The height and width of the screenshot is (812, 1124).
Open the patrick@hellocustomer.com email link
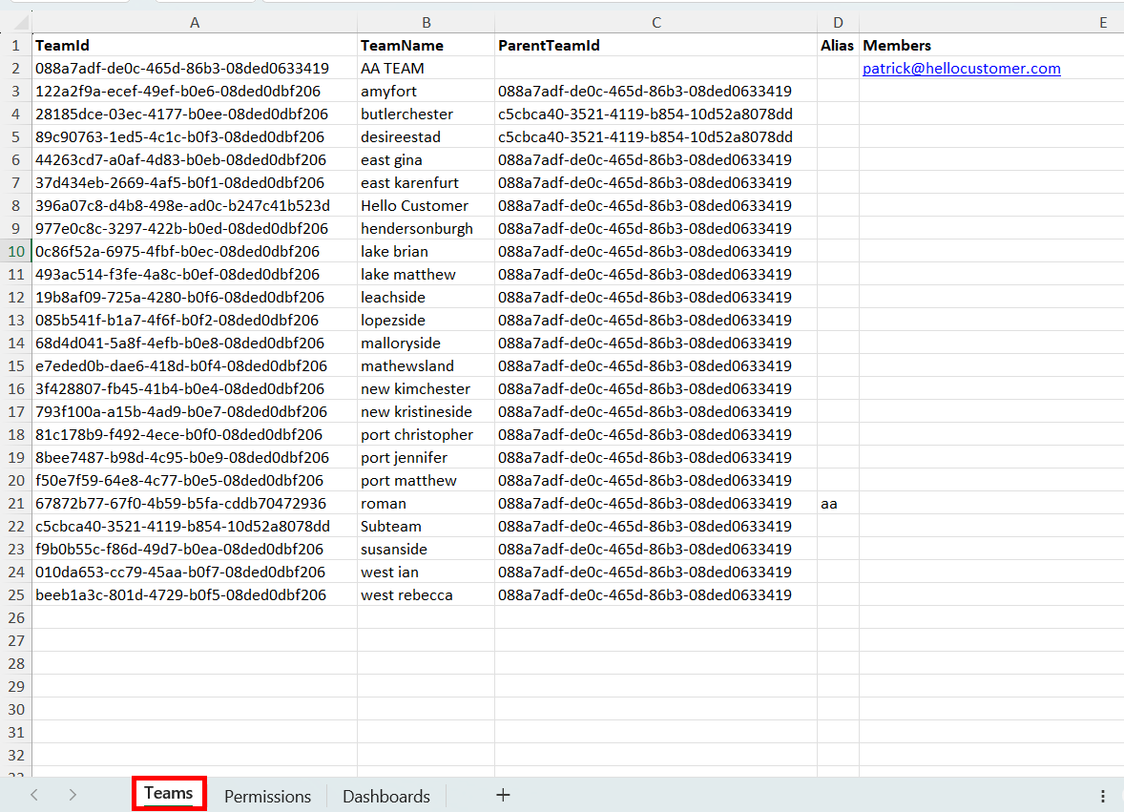click(x=961, y=68)
